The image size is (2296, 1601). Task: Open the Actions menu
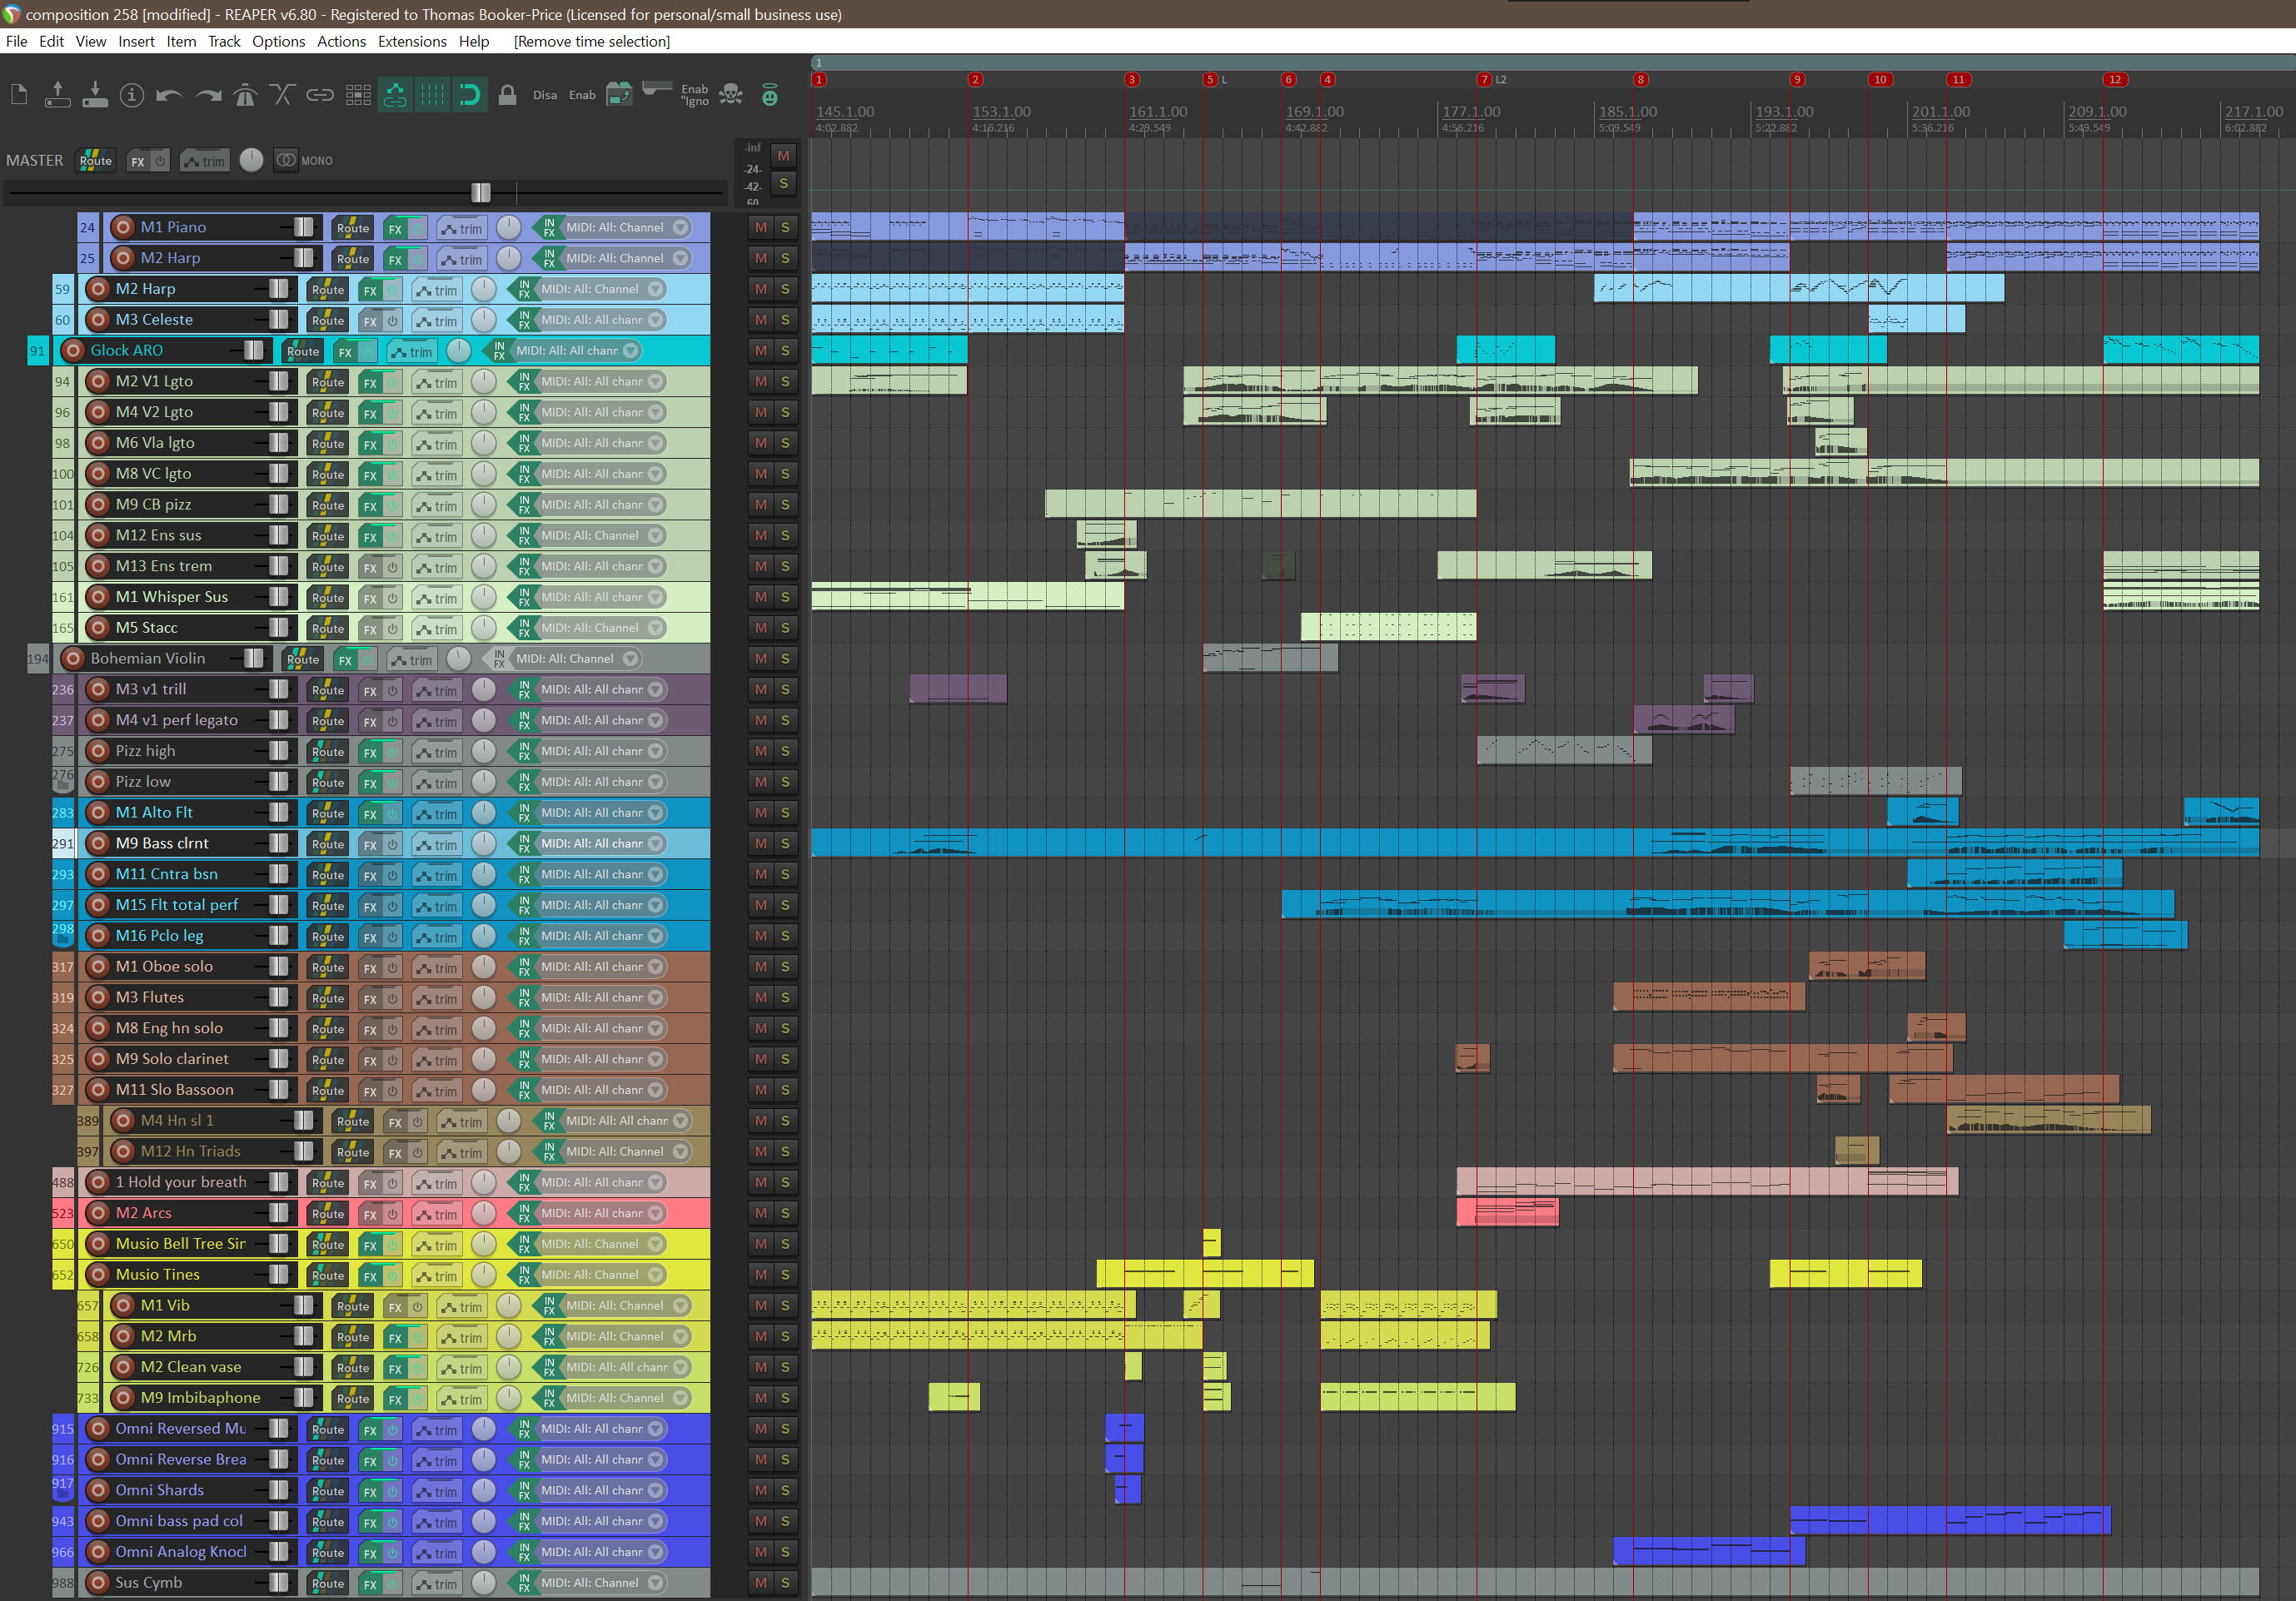point(341,41)
